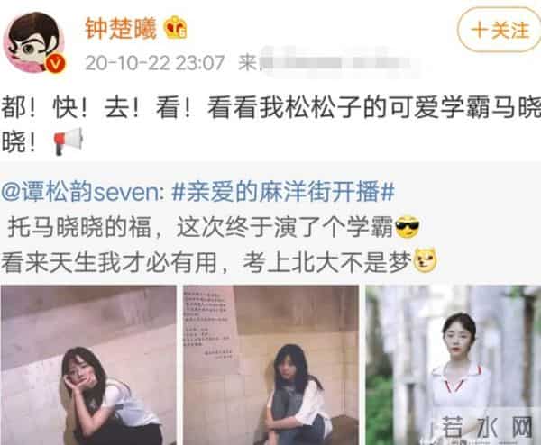Viewport: 541px width, 445px height.
Task: Click main post text starting 都!快!去!看!
Action: pos(270,125)
